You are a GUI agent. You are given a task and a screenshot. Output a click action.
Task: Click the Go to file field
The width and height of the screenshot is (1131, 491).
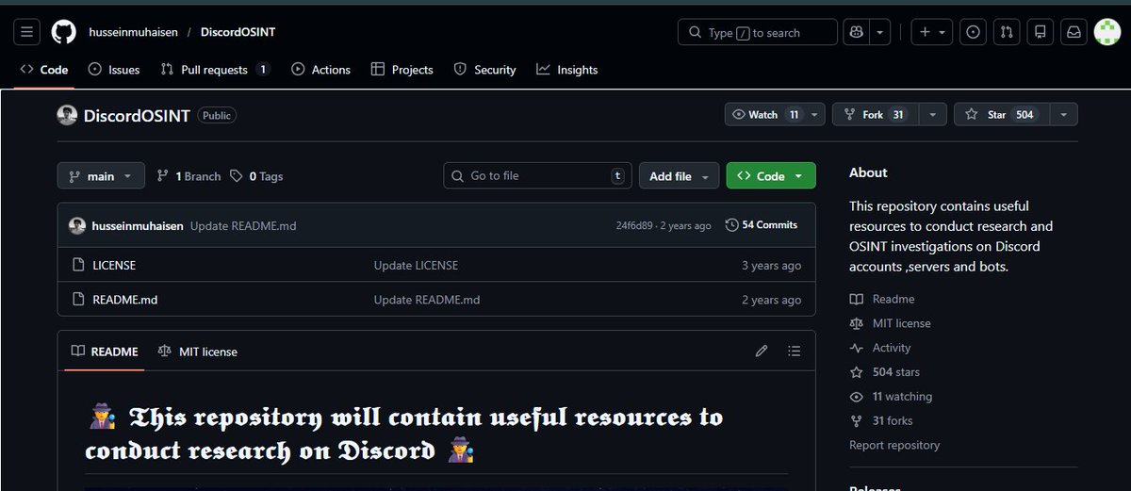[537, 175]
